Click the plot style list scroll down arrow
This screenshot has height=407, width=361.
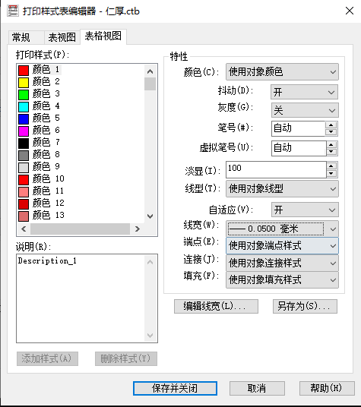[x=150, y=216]
